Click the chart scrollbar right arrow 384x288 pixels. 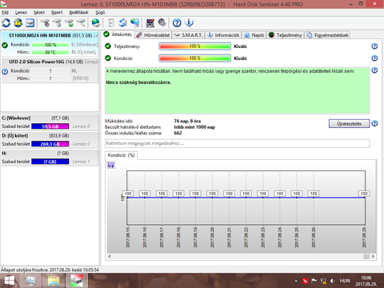pos(373,256)
